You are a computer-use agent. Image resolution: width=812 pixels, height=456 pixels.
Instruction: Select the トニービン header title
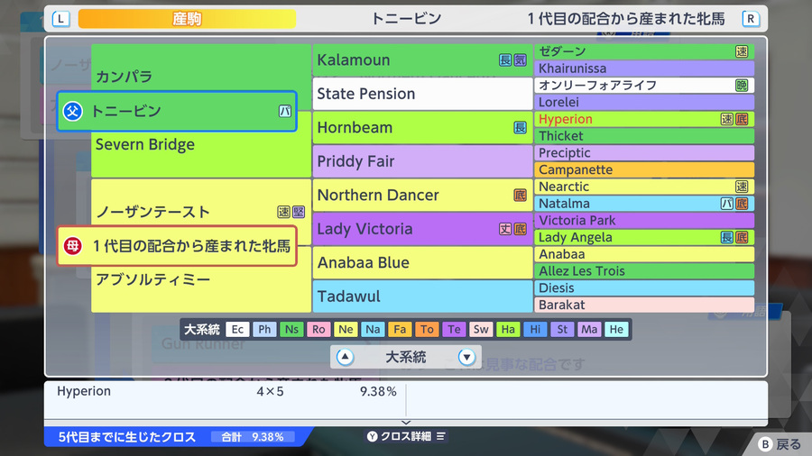(x=407, y=19)
